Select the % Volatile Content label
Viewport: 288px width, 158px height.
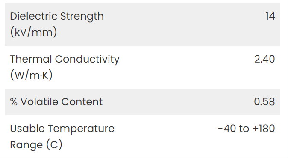coord(56,102)
